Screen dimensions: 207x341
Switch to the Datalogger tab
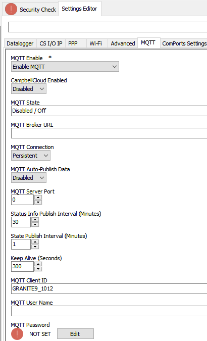[x=20, y=43]
